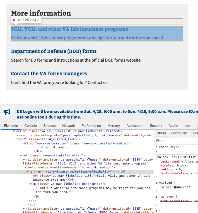
Task: Expand the li data-entity-id 8085 node
Action: 24,209
